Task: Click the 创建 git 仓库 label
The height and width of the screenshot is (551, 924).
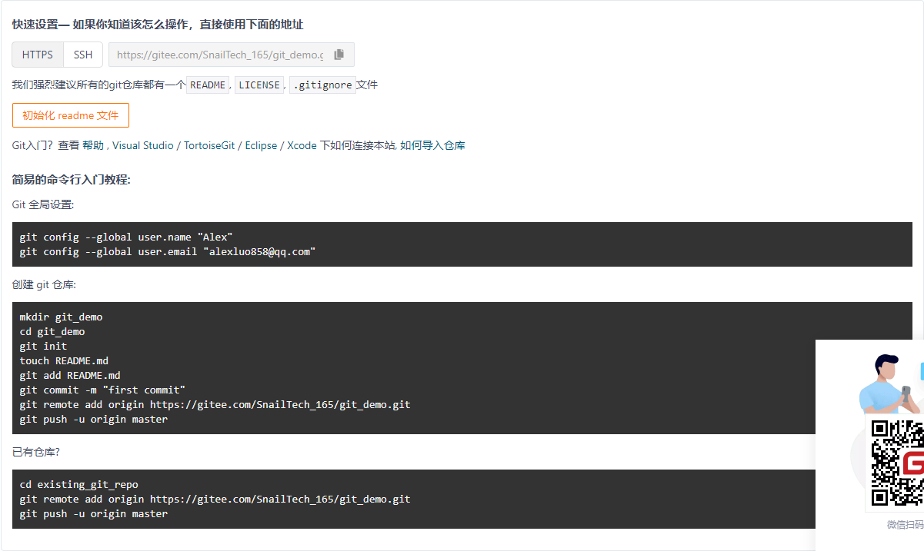Action: (x=44, y=285)
